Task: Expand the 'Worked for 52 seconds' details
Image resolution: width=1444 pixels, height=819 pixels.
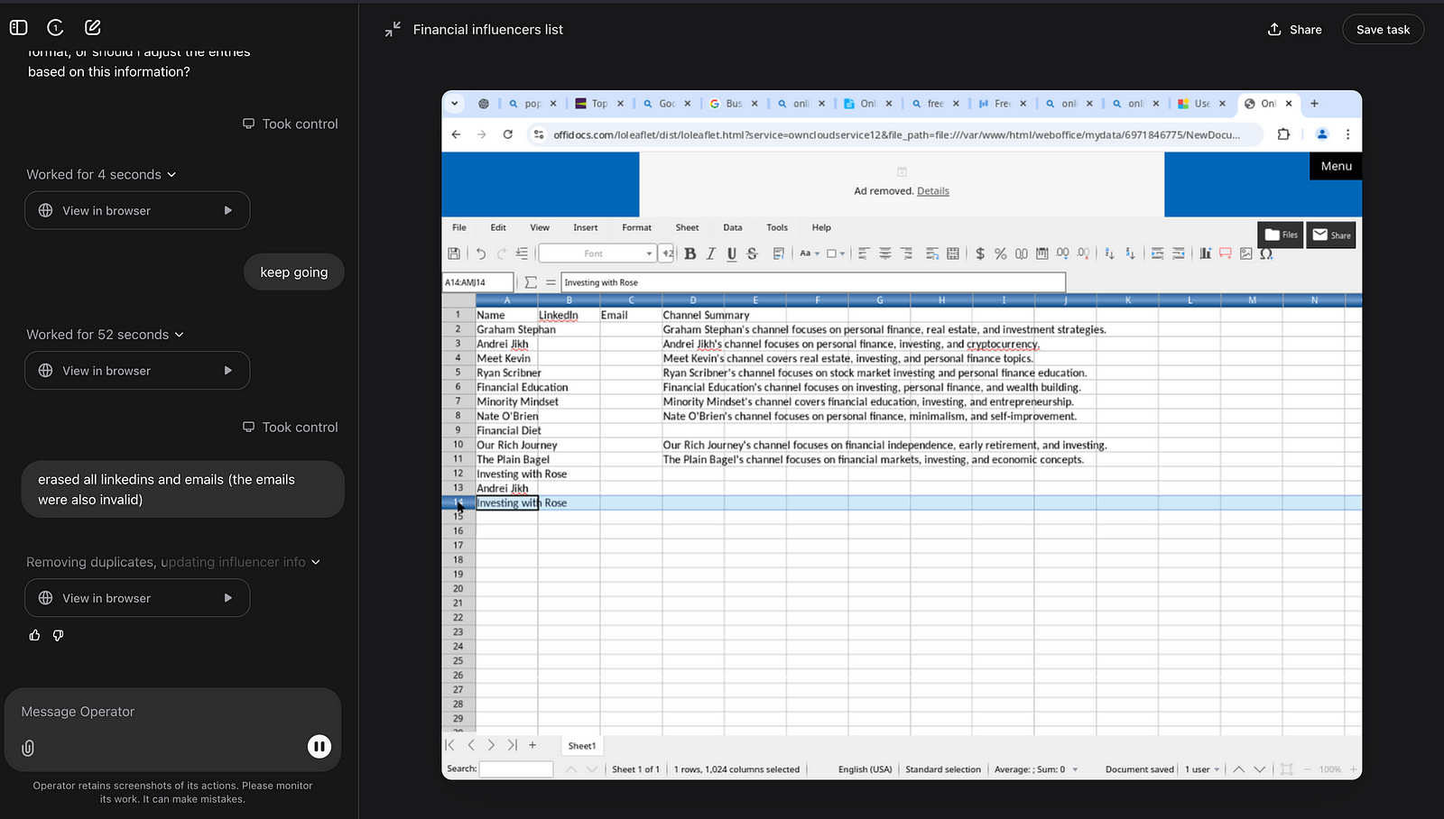Action: (x=105, y=335)
